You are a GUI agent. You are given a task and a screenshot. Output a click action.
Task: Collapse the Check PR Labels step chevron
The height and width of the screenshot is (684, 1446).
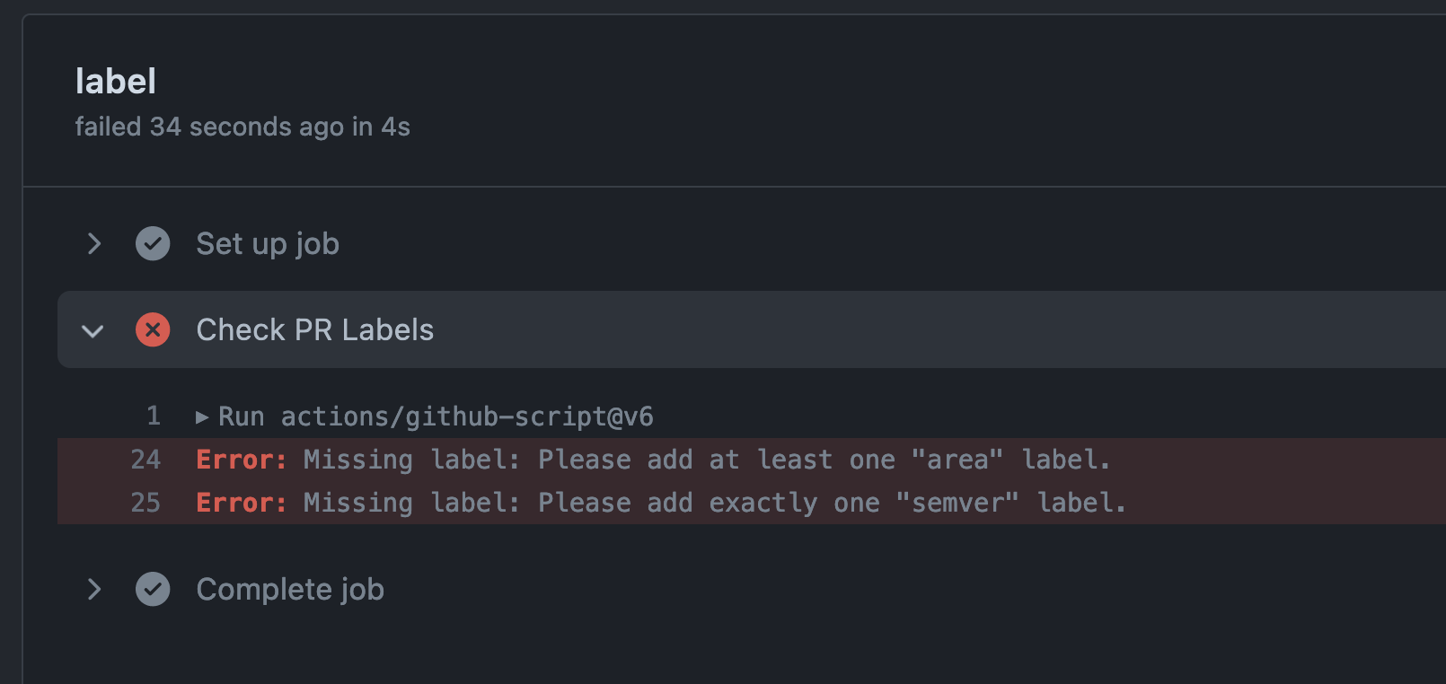[x=93, y=330]
